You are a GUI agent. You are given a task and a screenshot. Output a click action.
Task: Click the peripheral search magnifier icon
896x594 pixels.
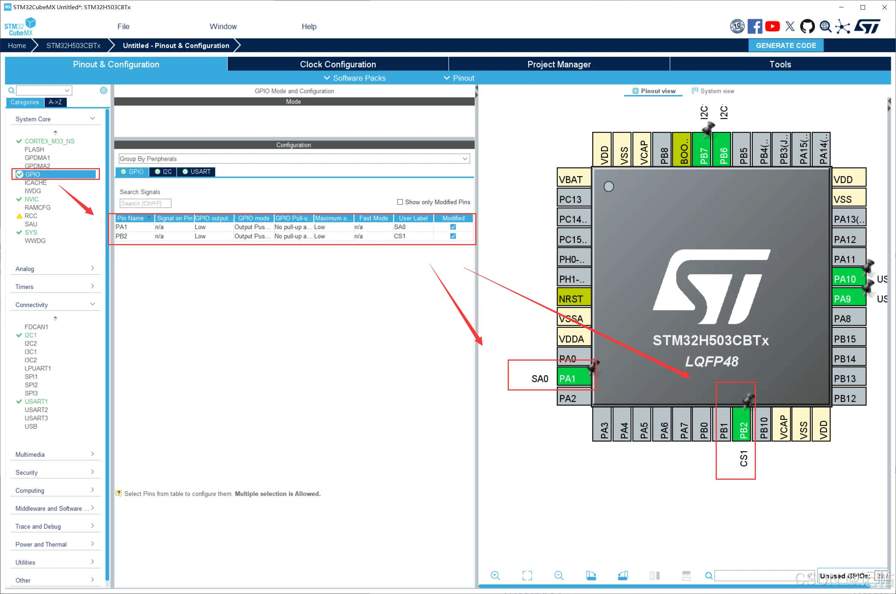tap(11, 91)
